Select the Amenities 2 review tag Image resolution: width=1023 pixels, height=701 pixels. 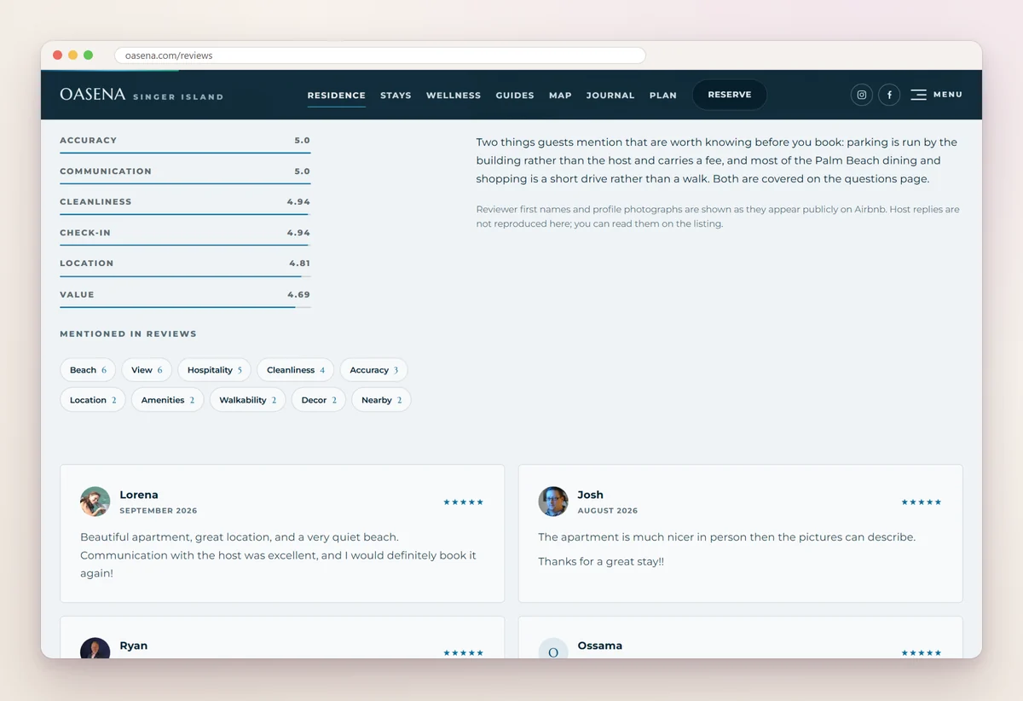[x=168, y=400]
